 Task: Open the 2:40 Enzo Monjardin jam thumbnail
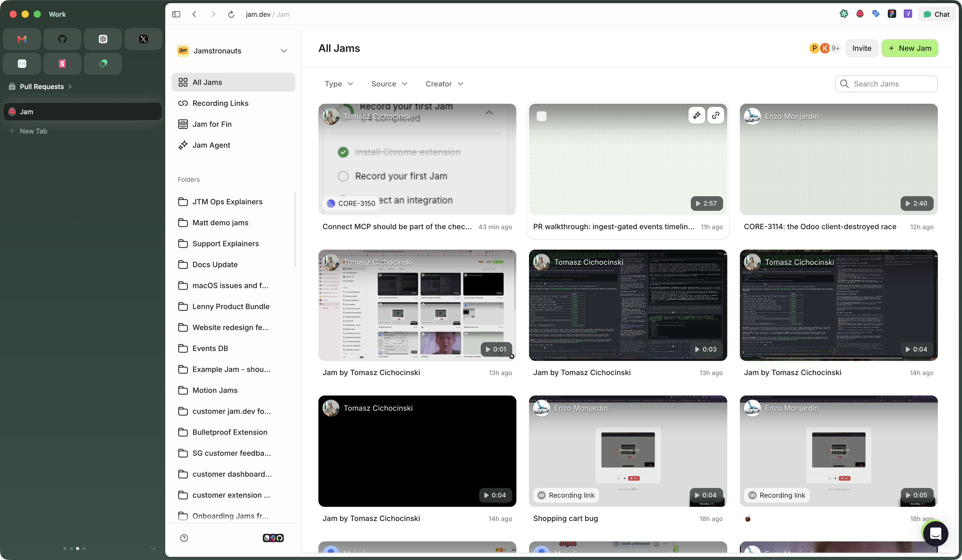(838, 159)
